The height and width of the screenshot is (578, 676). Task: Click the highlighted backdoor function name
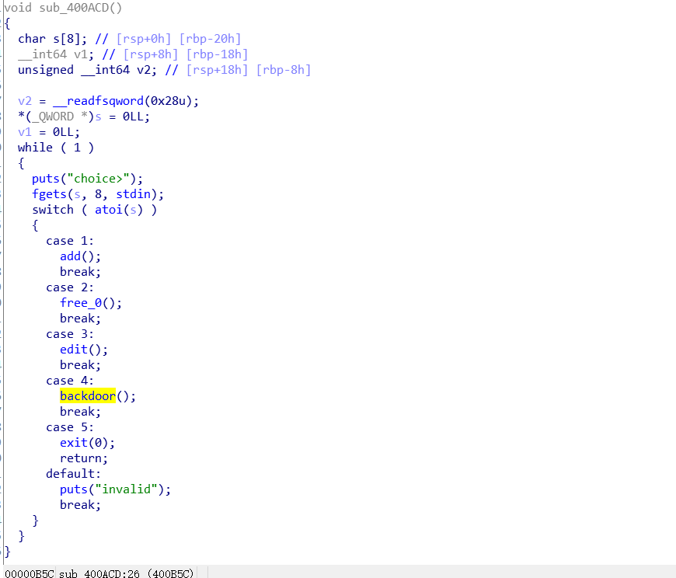(x=87, y=395)
